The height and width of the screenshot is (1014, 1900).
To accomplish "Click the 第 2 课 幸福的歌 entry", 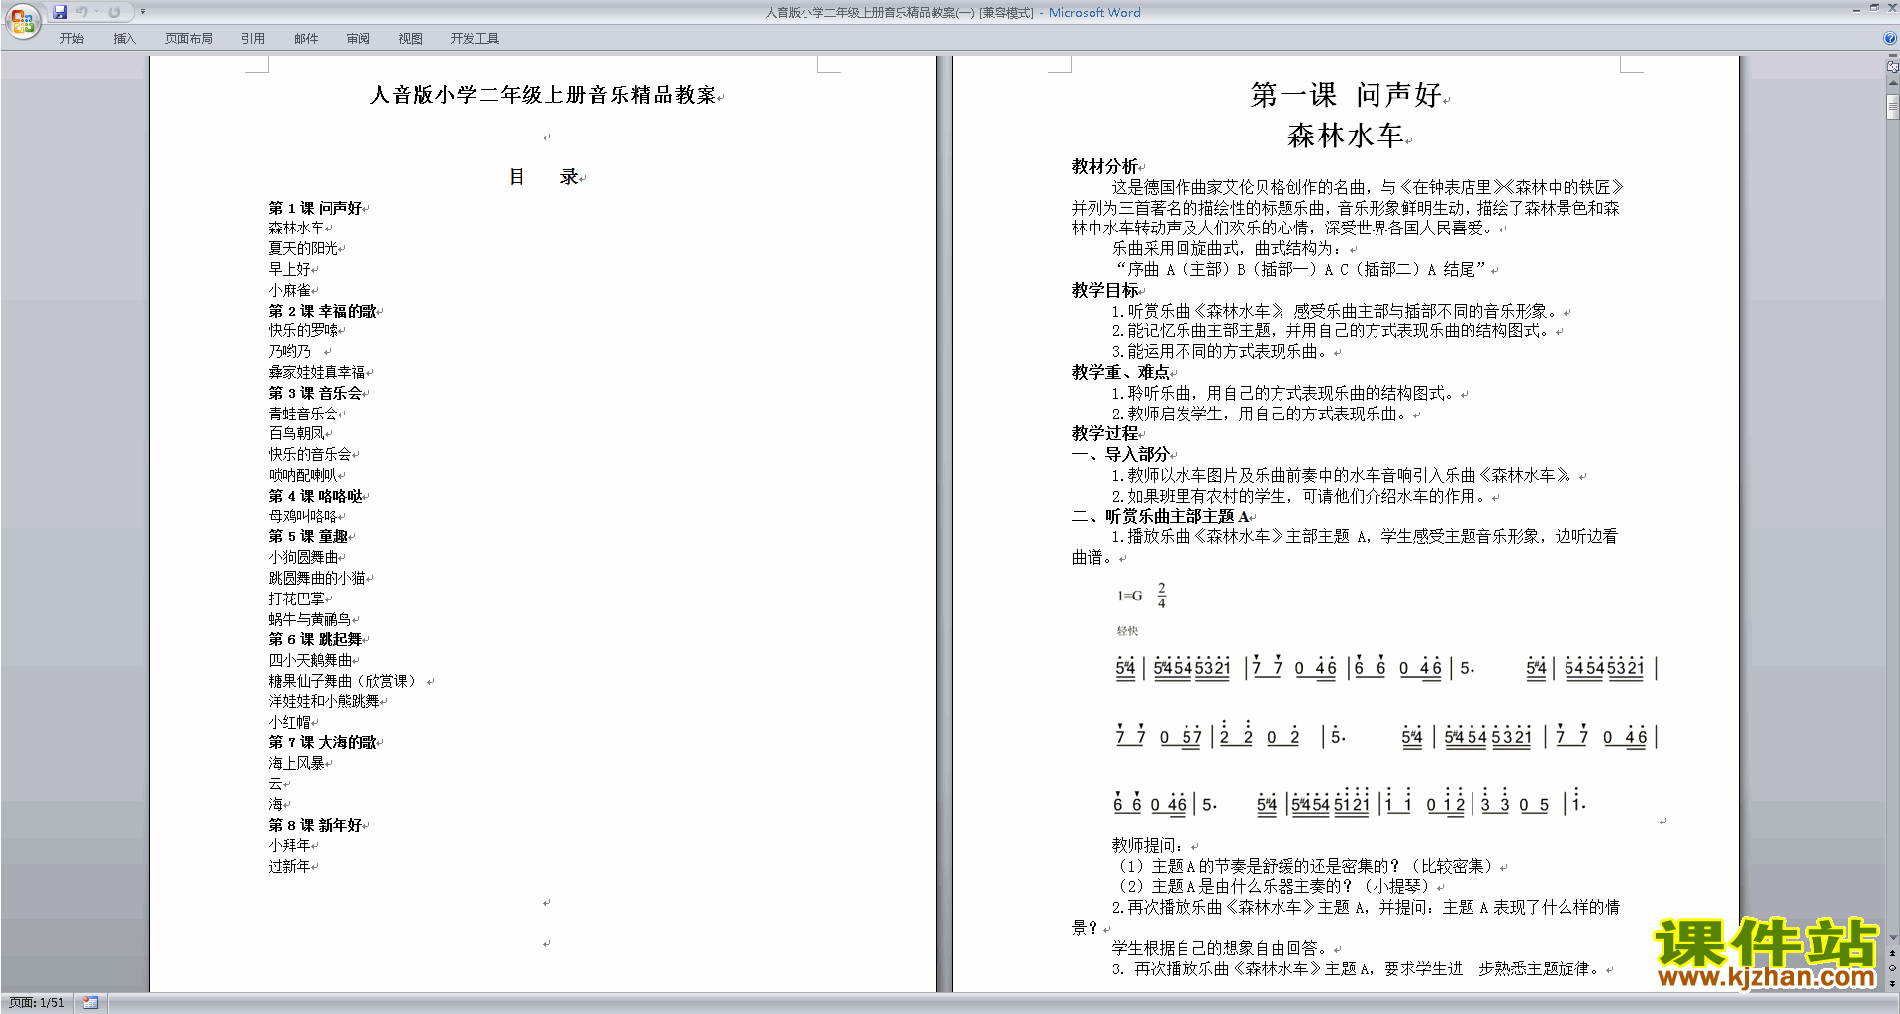I will [323, 311].
